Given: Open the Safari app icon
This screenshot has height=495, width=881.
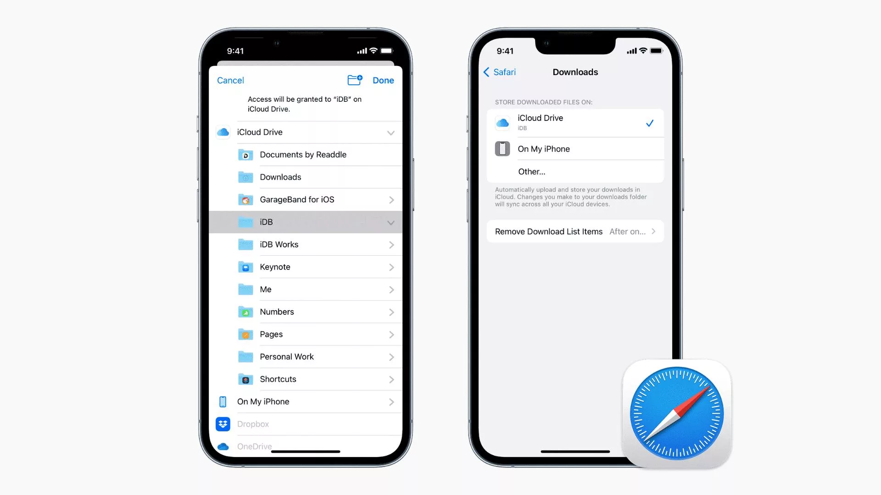Looking at the screenshot, I should point(676,414).
